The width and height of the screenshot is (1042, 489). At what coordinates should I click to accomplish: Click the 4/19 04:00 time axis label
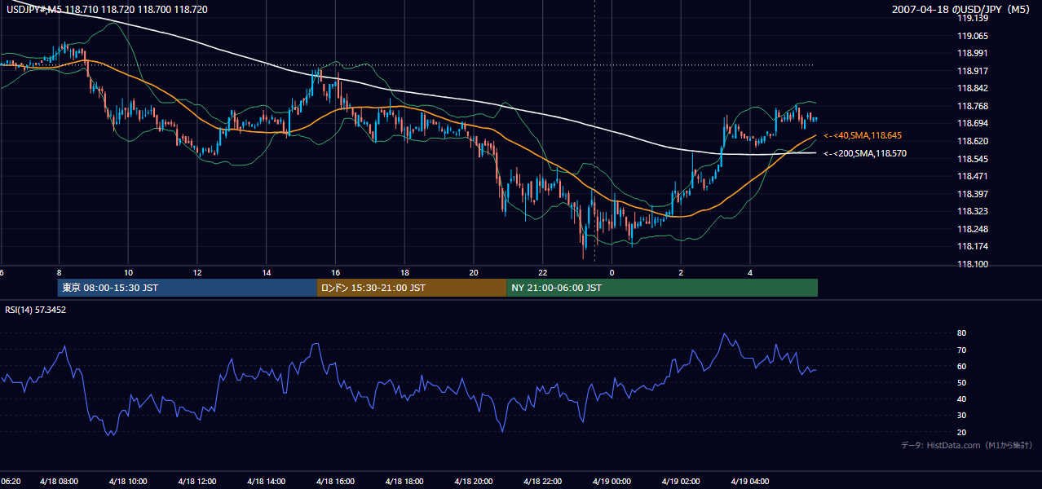click(x=749, y=482)
